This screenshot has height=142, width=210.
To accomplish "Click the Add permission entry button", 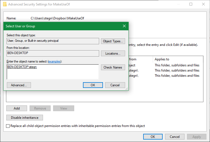I will point(17,108).
